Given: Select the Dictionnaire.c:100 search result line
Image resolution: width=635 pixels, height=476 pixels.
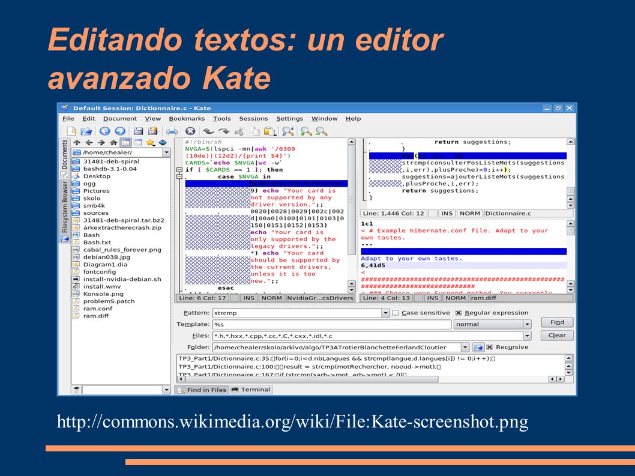Looking at the screenshot, I should coord(310,367).
